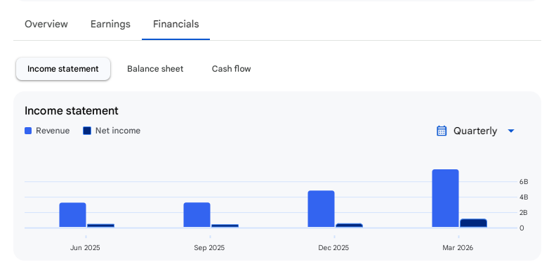The width and height of the screenshot is (556, 274).
Task: Click the calendar icon beside Quarterly
Action: coord(442,131)
